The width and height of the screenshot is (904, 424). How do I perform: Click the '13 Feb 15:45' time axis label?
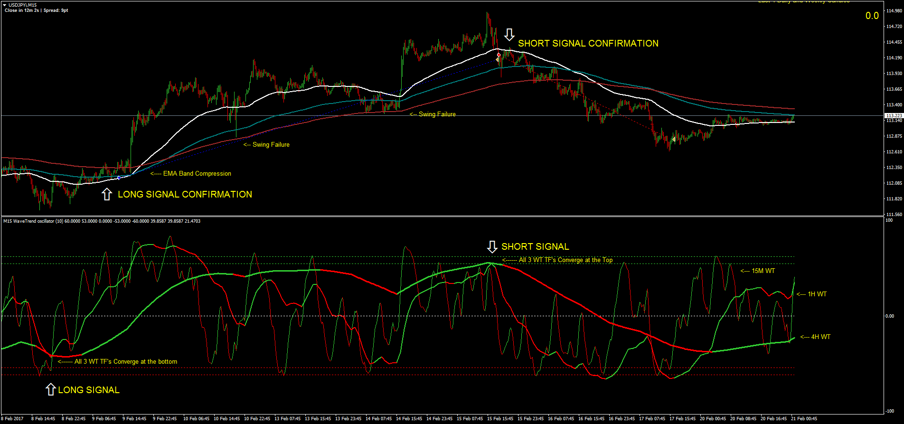click(318, 419)
